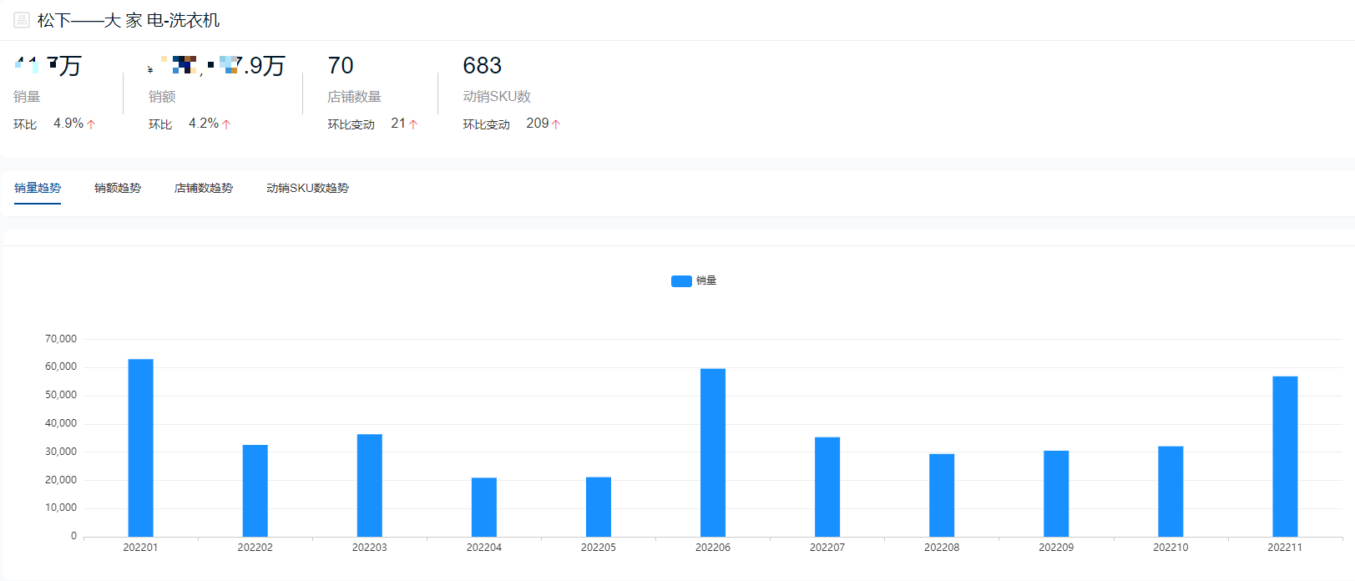Screen dimensions: 1355x581
Task: Click the 动销SKU数 value 683
Action: click(483, 65)
